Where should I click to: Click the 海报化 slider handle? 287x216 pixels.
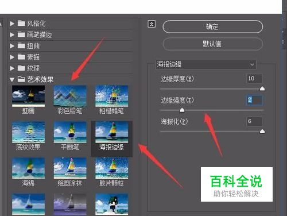pyautogui.click(x=262, y=132)
